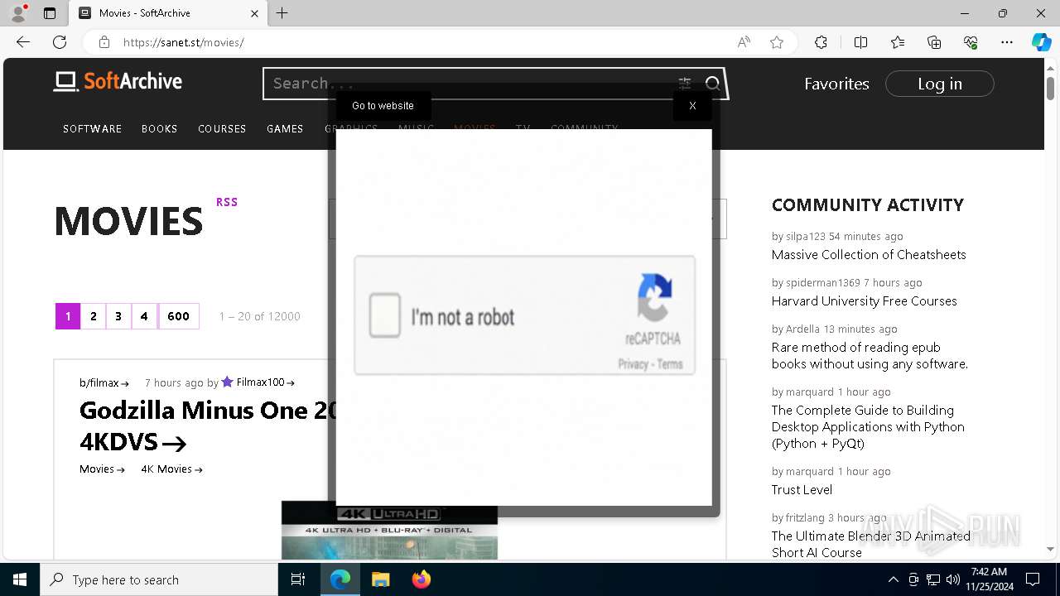The width and height of the screenshot is (1060, 596).
Task: Open Rare method of reading epub books
Action: point(870,356)
